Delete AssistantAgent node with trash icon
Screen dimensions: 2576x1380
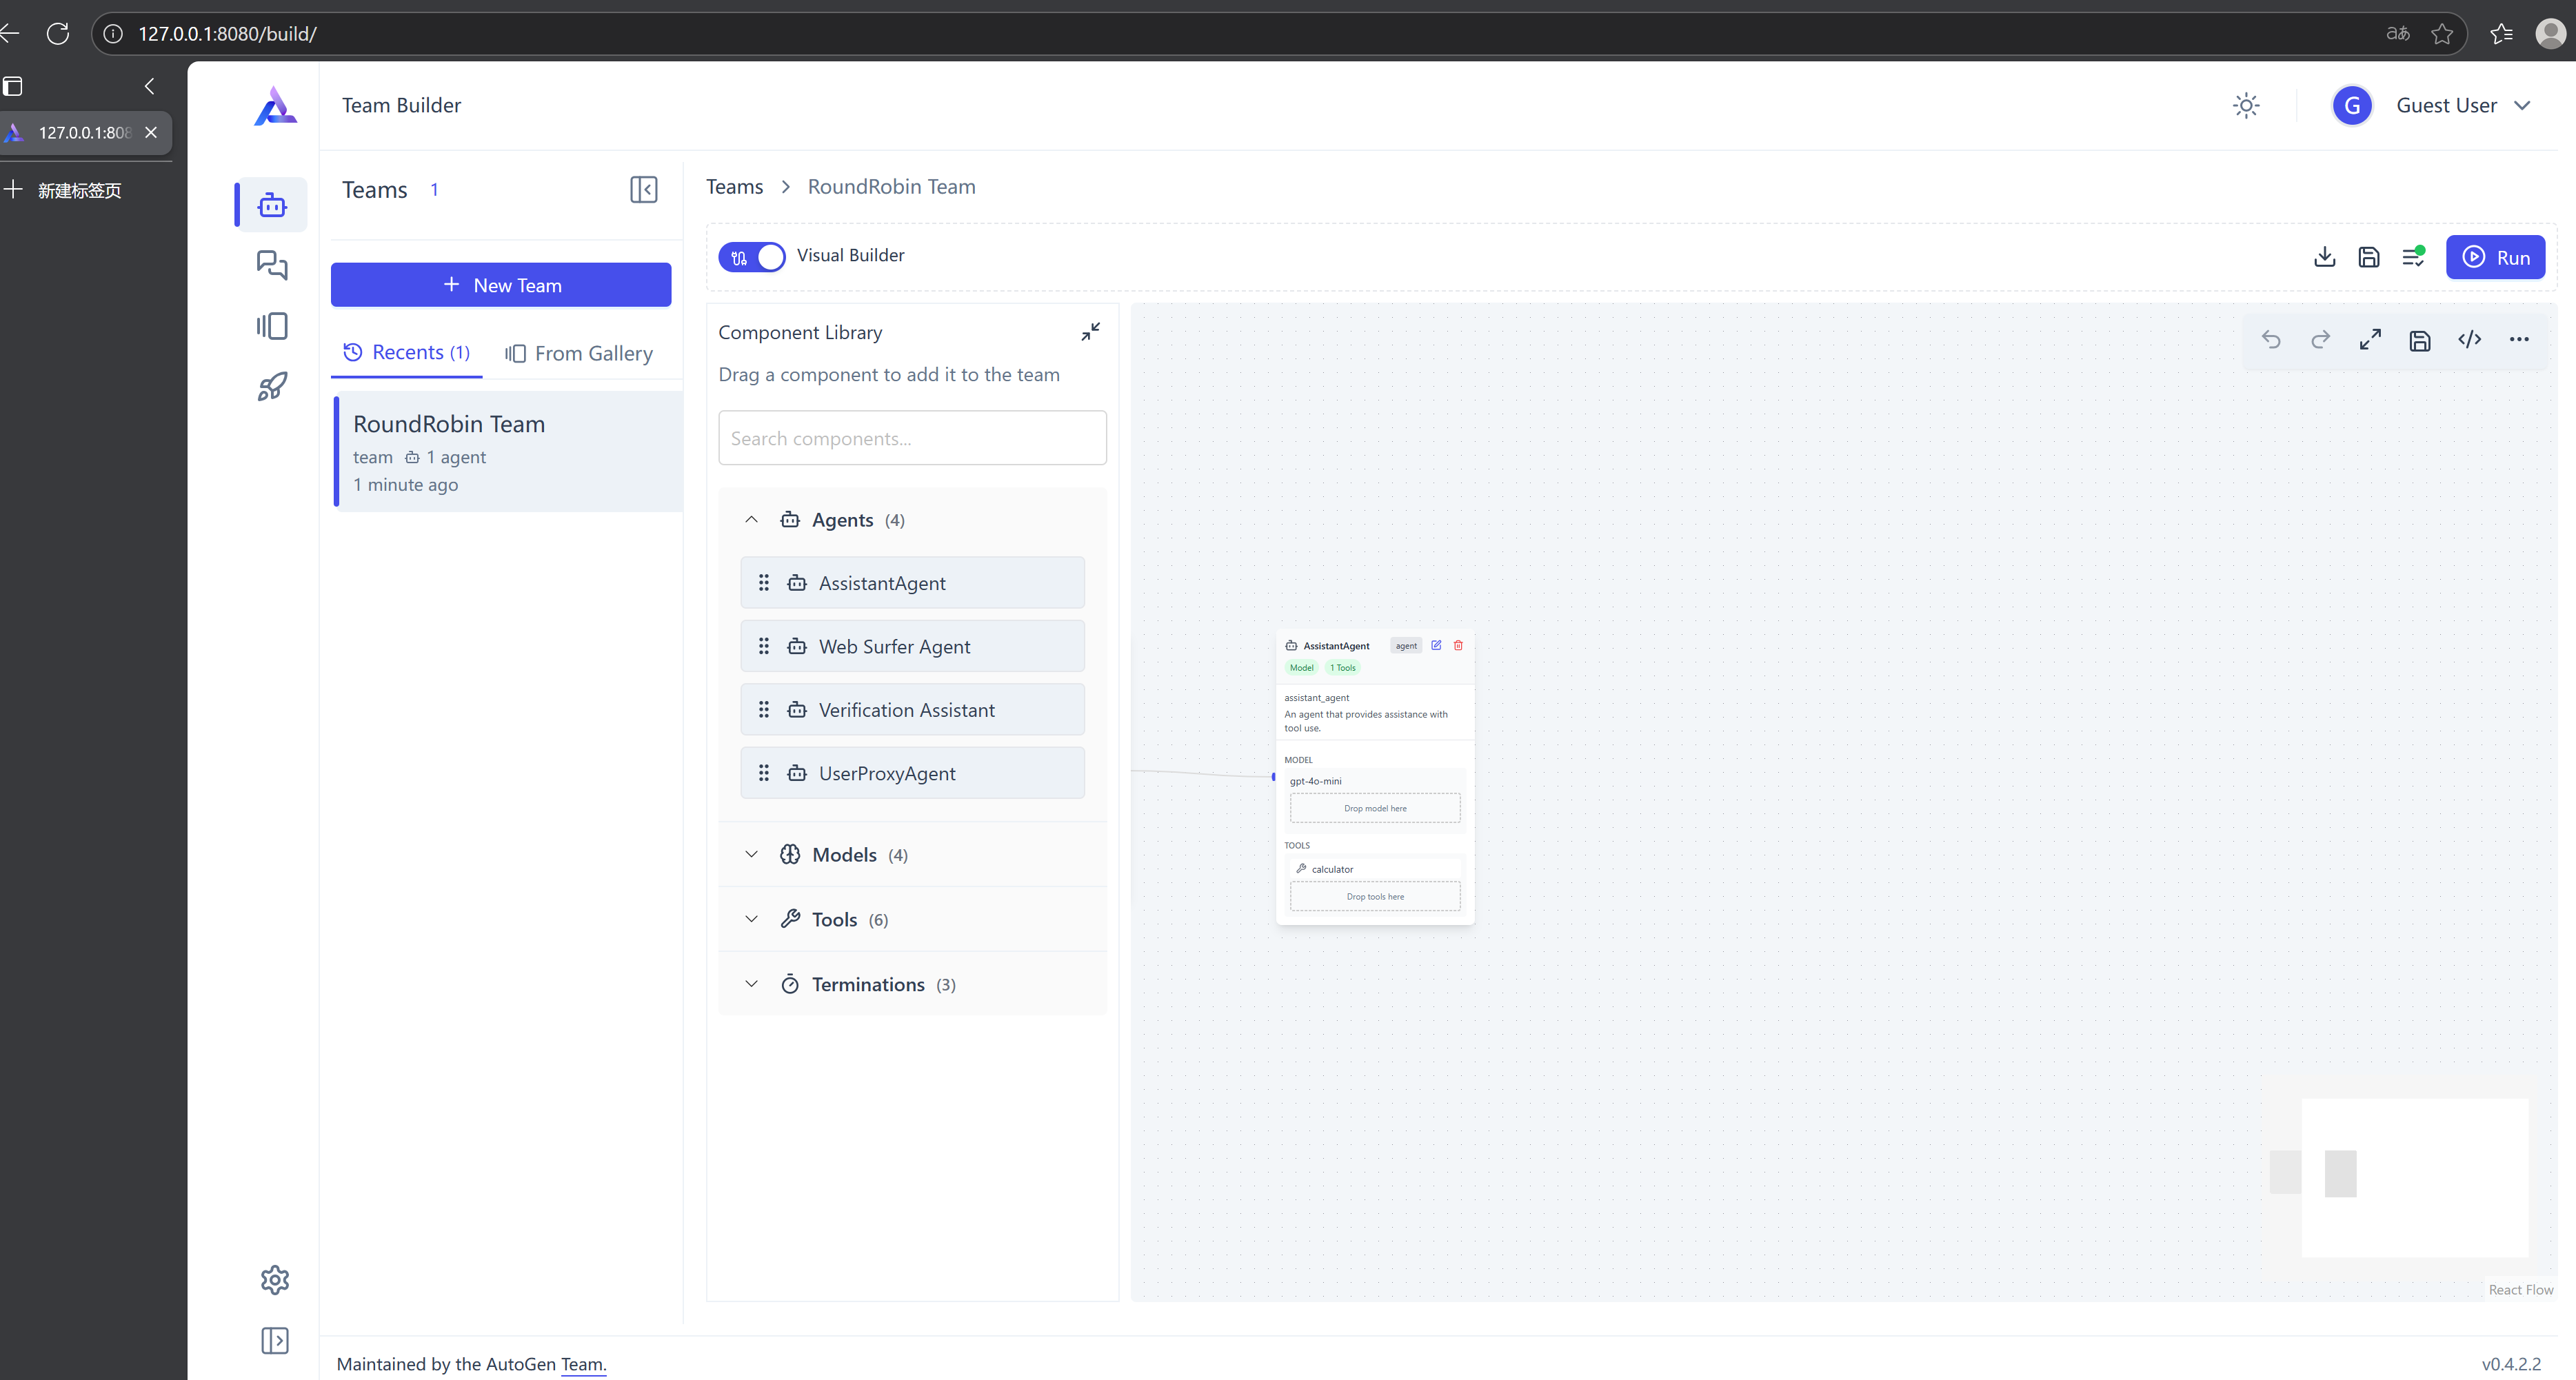[x=1458, y=645]
